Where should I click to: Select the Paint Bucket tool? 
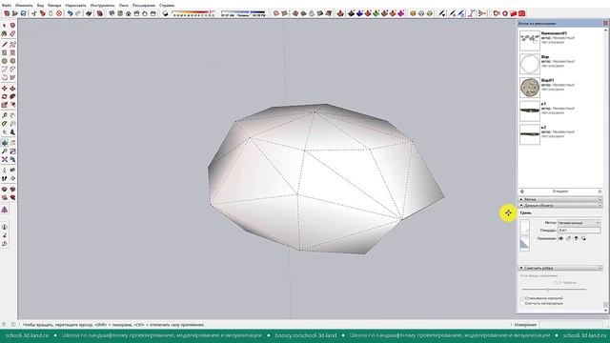pos(4,34)
